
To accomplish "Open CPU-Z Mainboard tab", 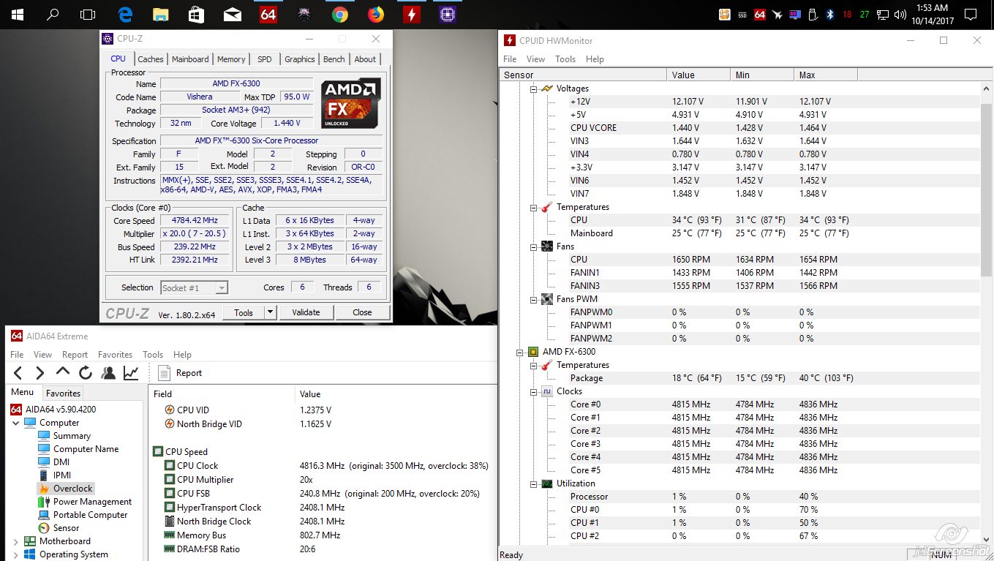I will [190, 59].
